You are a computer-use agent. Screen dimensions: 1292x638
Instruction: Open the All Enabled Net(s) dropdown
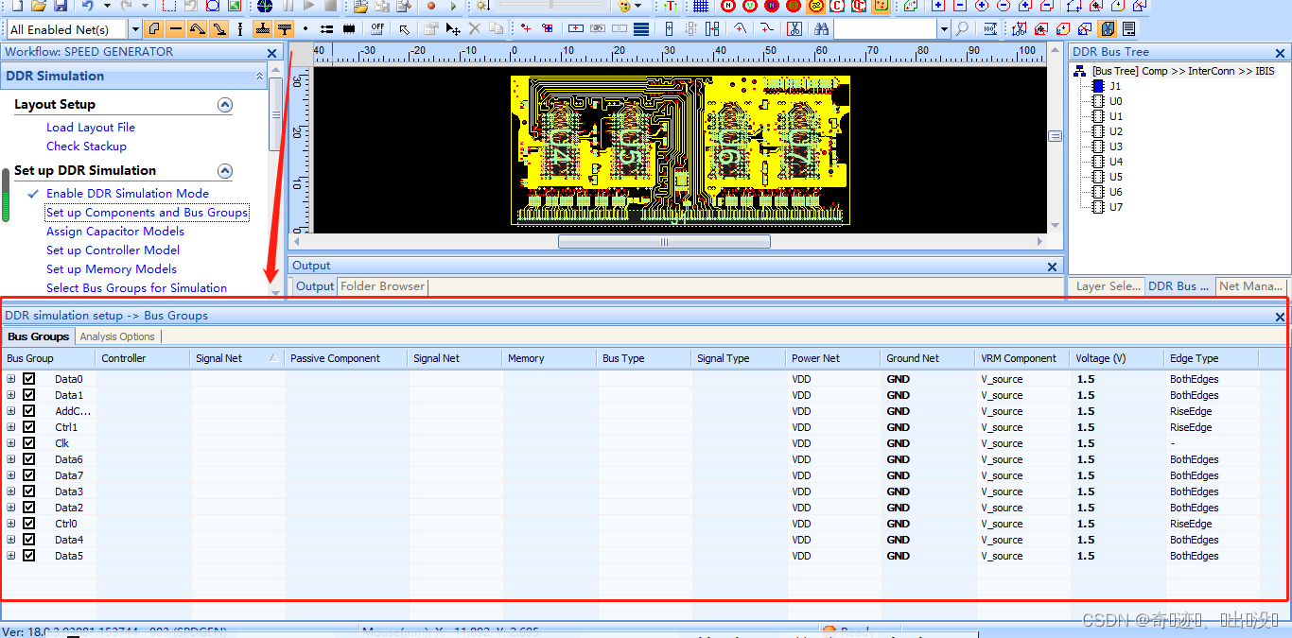click(x=134, y=29)
